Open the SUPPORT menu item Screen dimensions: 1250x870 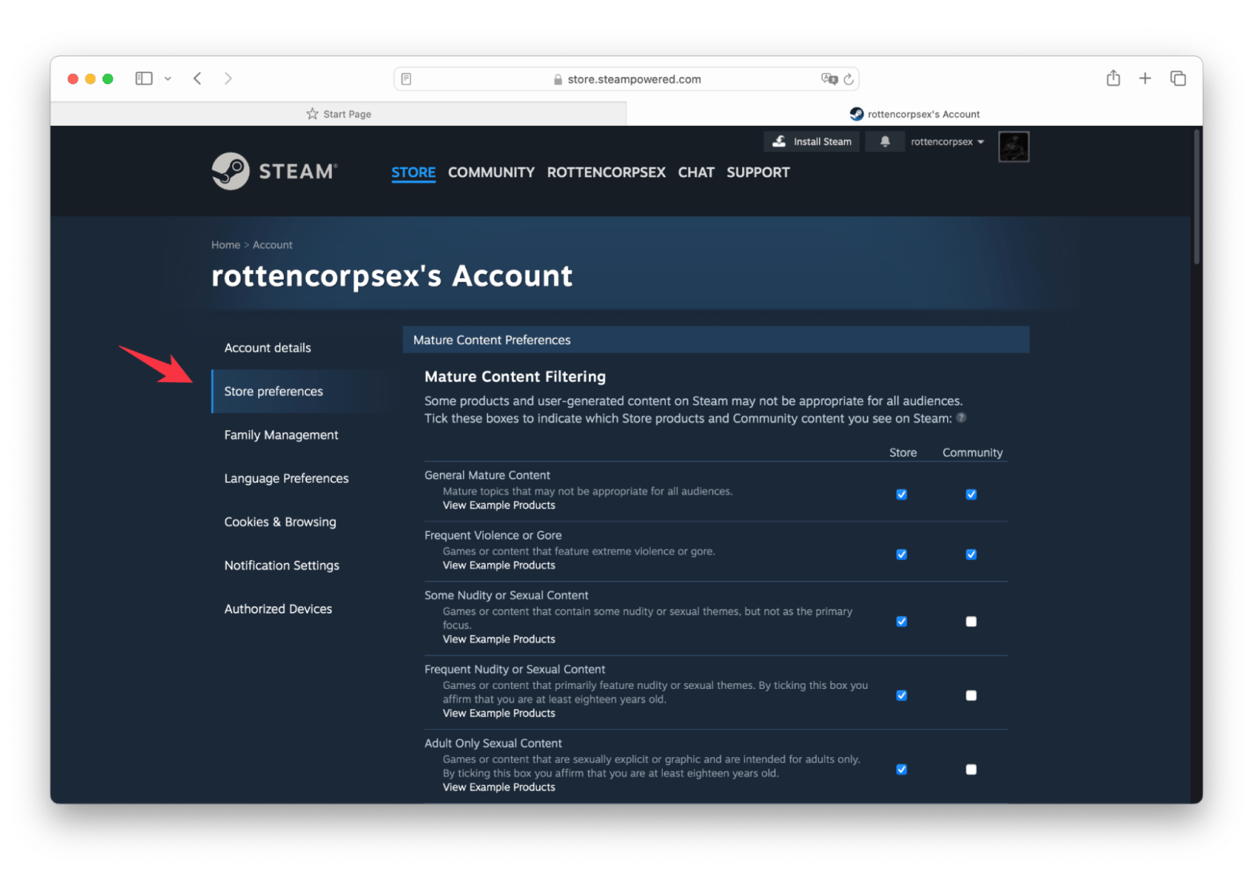click(x=758, y=172)
